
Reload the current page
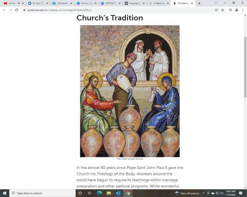17,10
